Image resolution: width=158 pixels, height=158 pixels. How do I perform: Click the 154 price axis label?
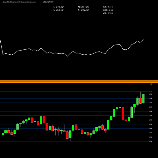coord(150,142)
